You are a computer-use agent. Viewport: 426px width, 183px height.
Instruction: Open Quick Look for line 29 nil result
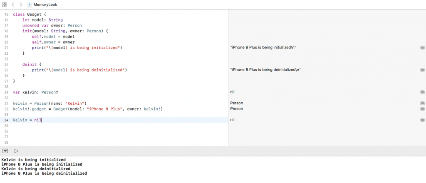coord(422,92)
